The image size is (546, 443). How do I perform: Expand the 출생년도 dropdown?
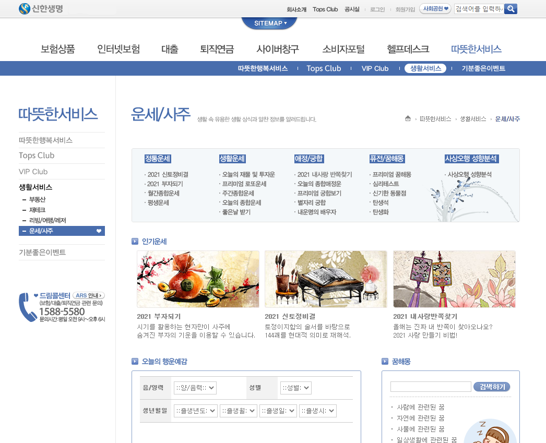pos(196,411)
